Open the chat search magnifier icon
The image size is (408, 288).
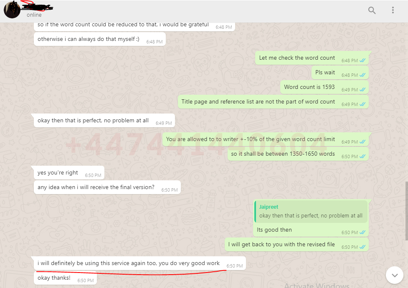pos(372,10)
